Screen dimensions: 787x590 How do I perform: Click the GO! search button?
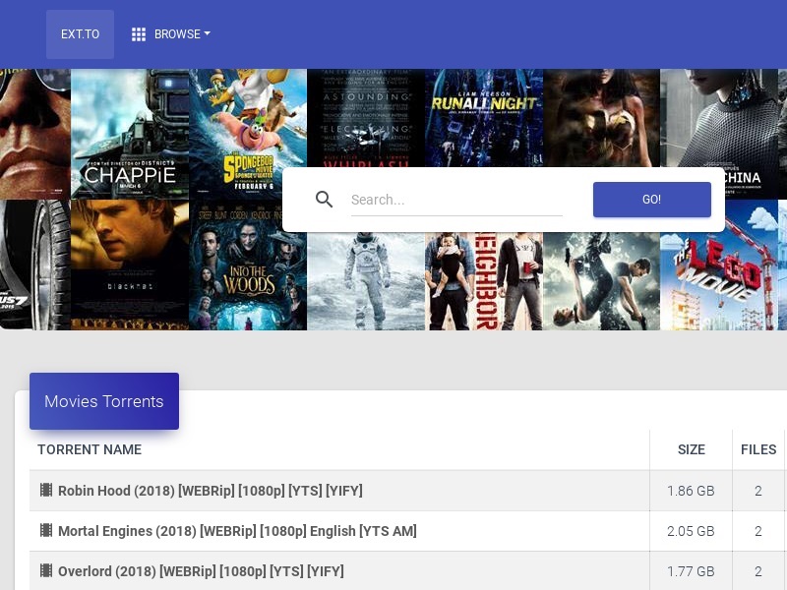[x=651, y=200]
